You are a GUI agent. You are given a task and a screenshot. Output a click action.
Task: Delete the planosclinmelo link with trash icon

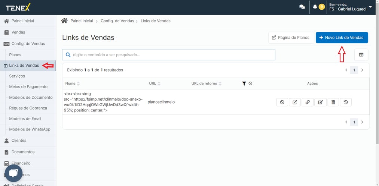[333, 102]
